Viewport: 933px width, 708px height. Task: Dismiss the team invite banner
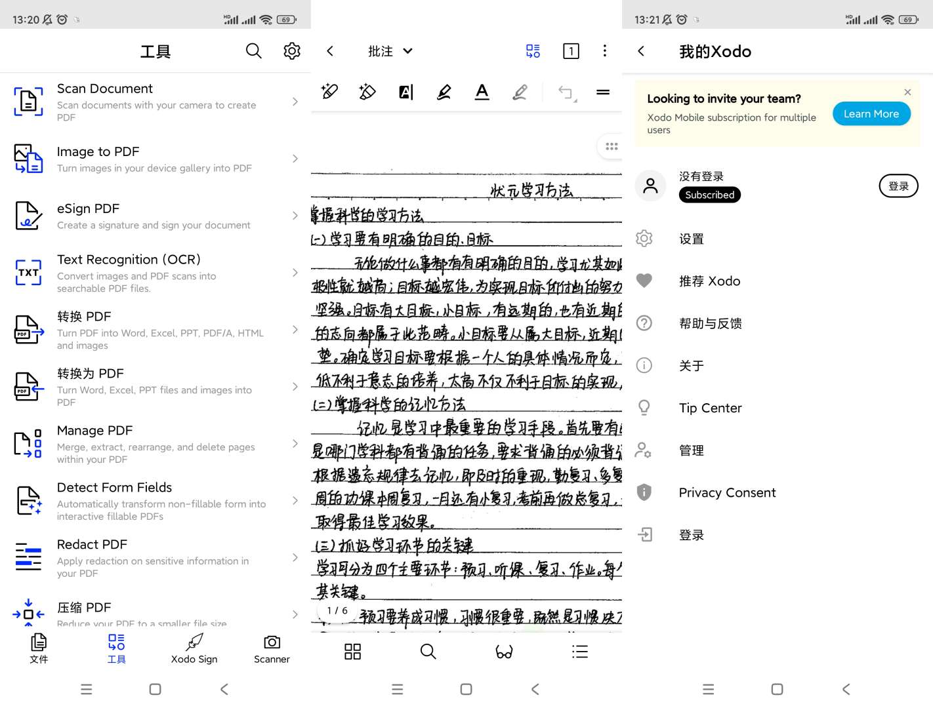click(x=907, y=92)
